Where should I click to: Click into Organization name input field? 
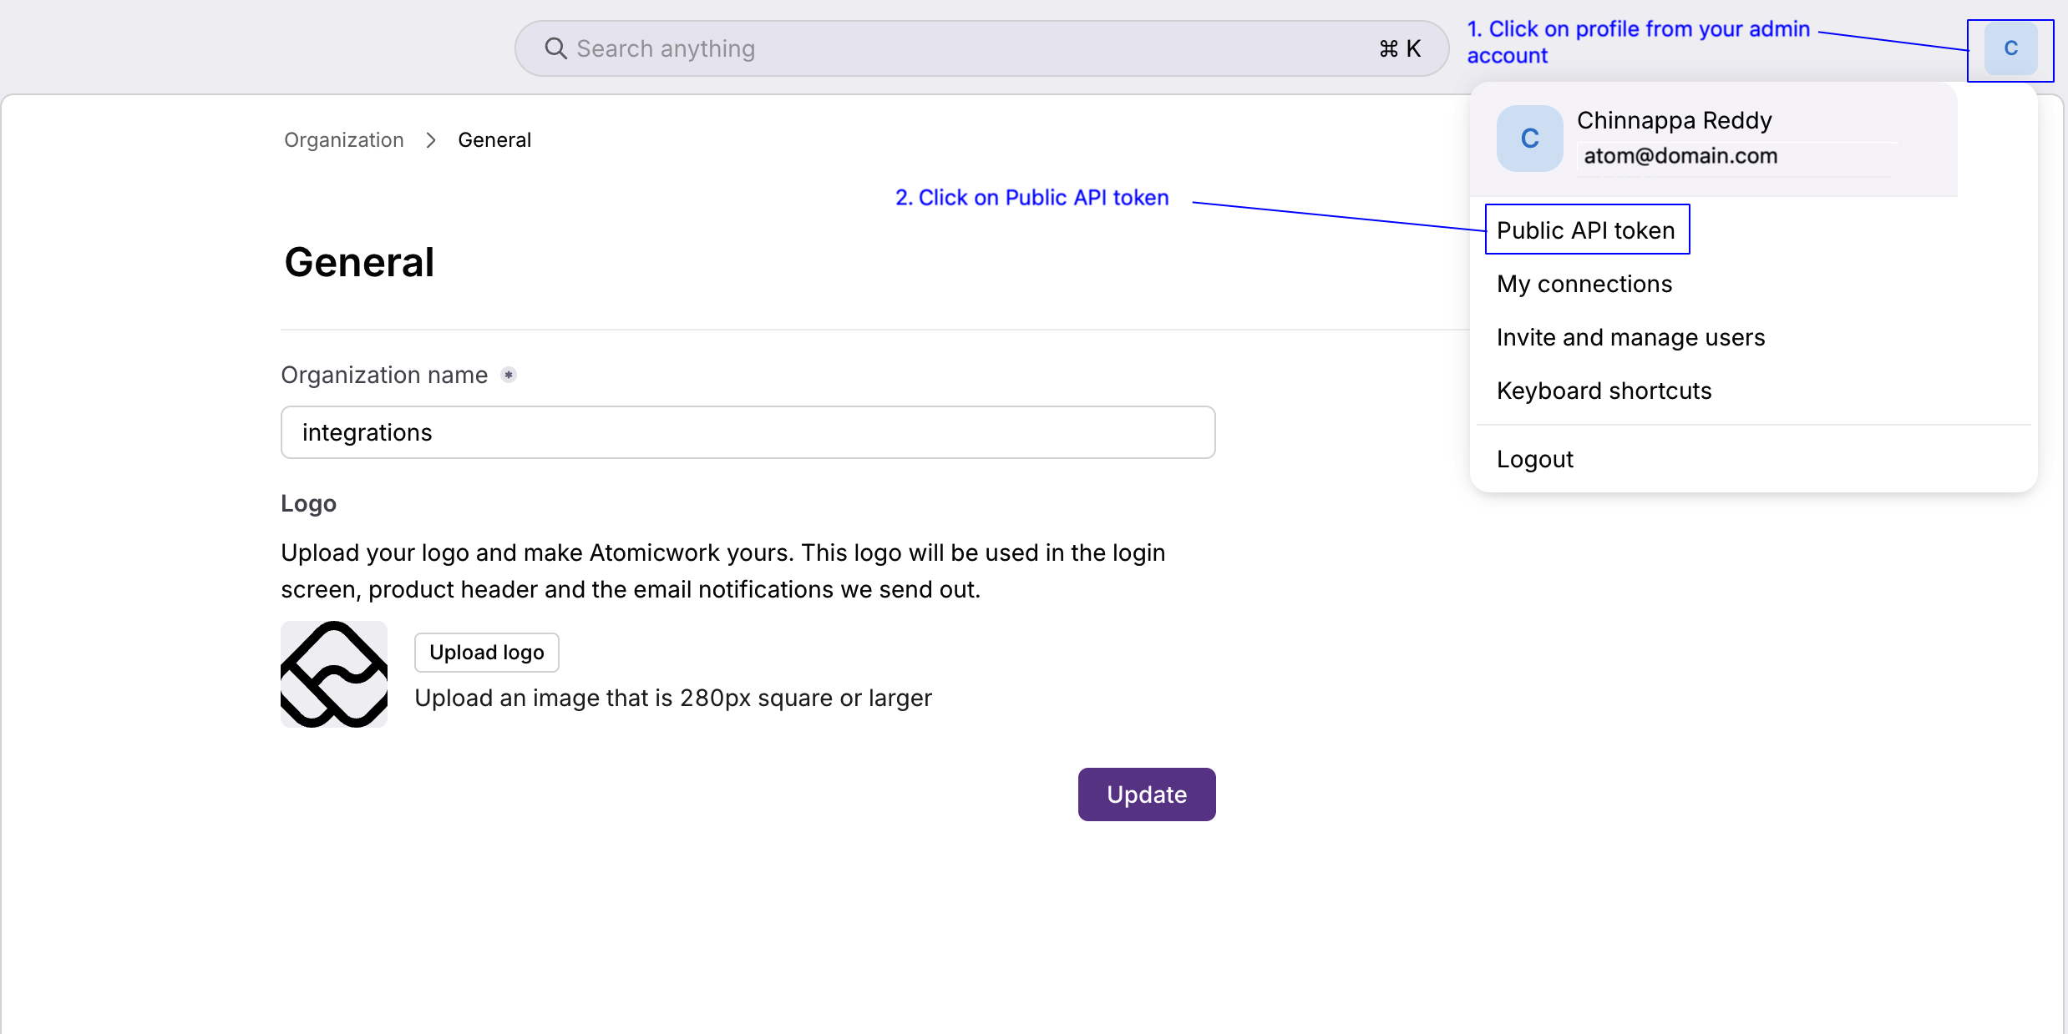pos(748,432)
